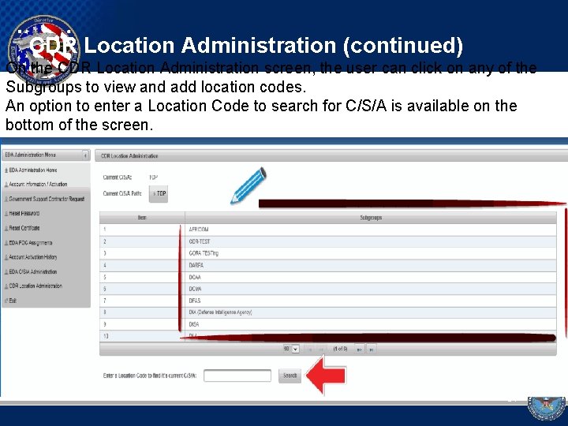Viewport: 568px width, 426px height.
Task: Click the Location Code input field
Action: [x=237, y=376]
